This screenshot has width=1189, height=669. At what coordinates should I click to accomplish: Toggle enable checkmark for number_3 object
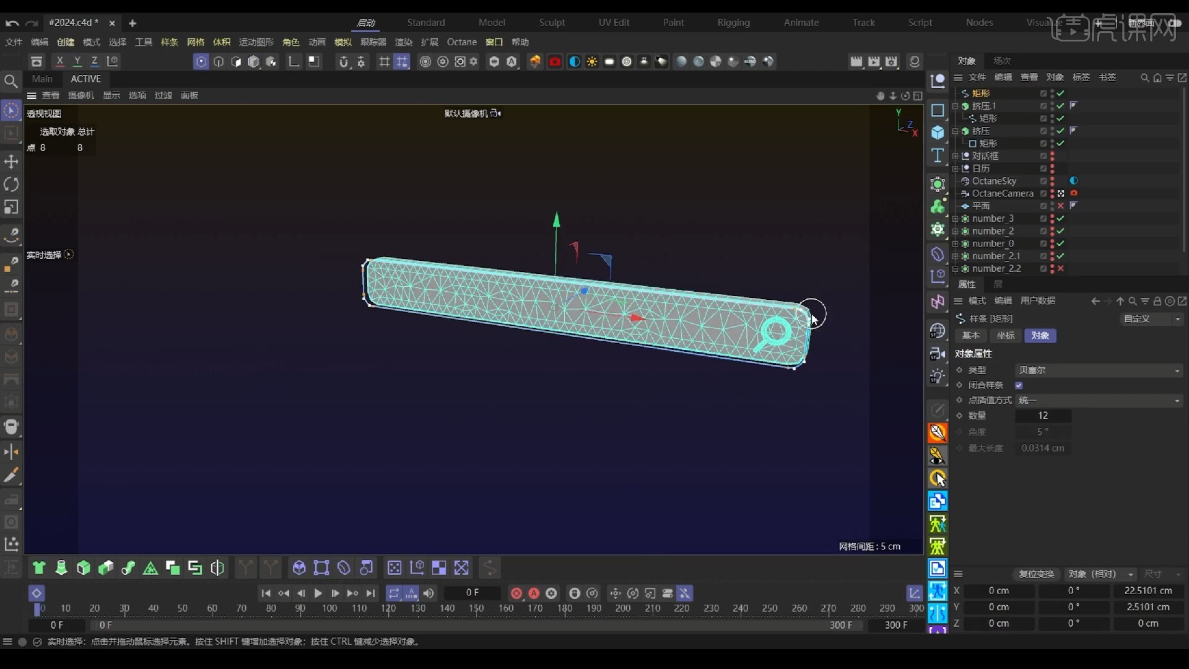point(1061,219)
